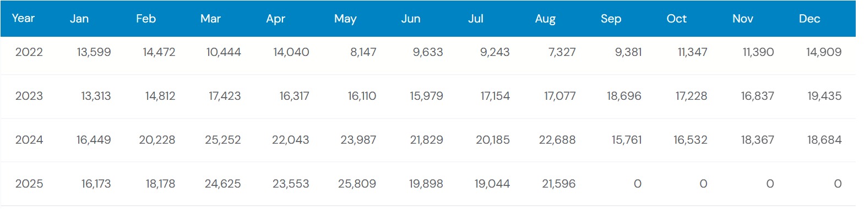Click the Oct column header
Screen dimensions: 864x209
coord(676,19)
